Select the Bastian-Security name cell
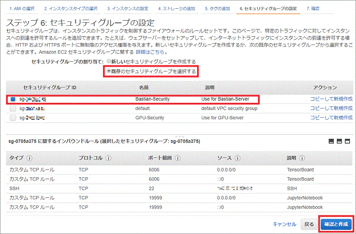 pyautogui.click(x=152, y=99)
